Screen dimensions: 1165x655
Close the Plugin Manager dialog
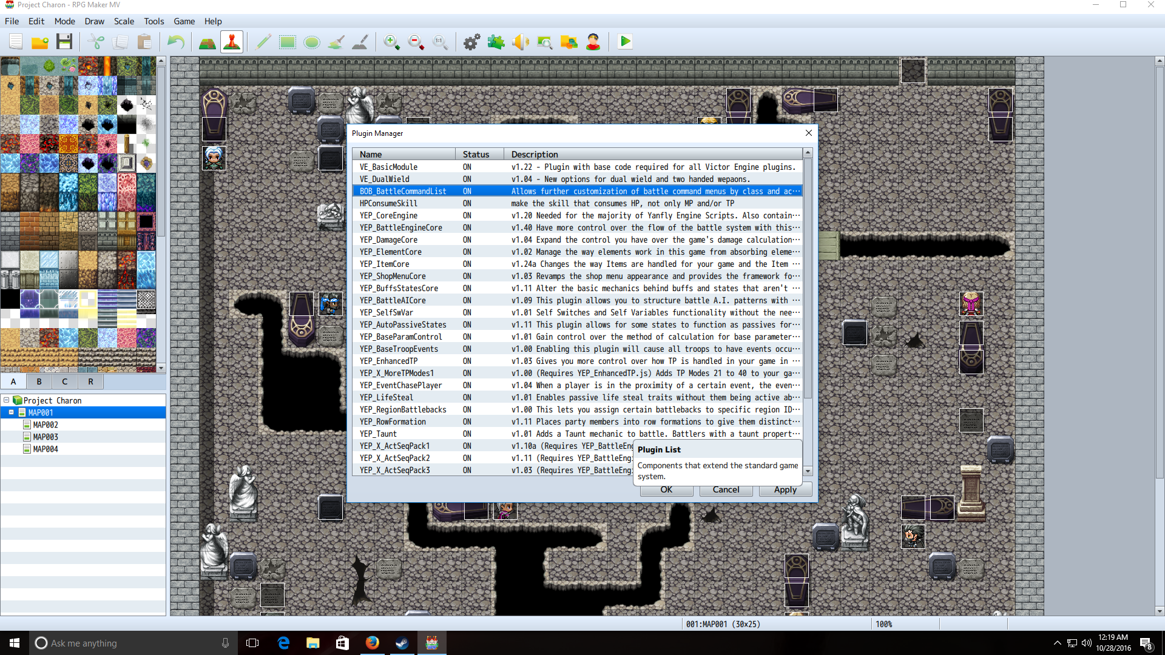(x=808, y=133)
